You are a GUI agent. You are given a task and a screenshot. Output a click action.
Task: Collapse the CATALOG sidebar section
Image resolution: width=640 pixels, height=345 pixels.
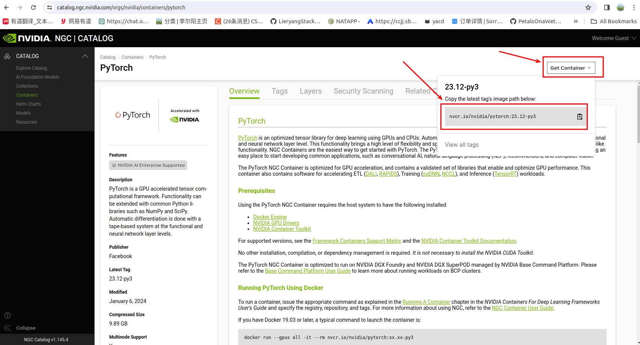click(x=85, y=56)
